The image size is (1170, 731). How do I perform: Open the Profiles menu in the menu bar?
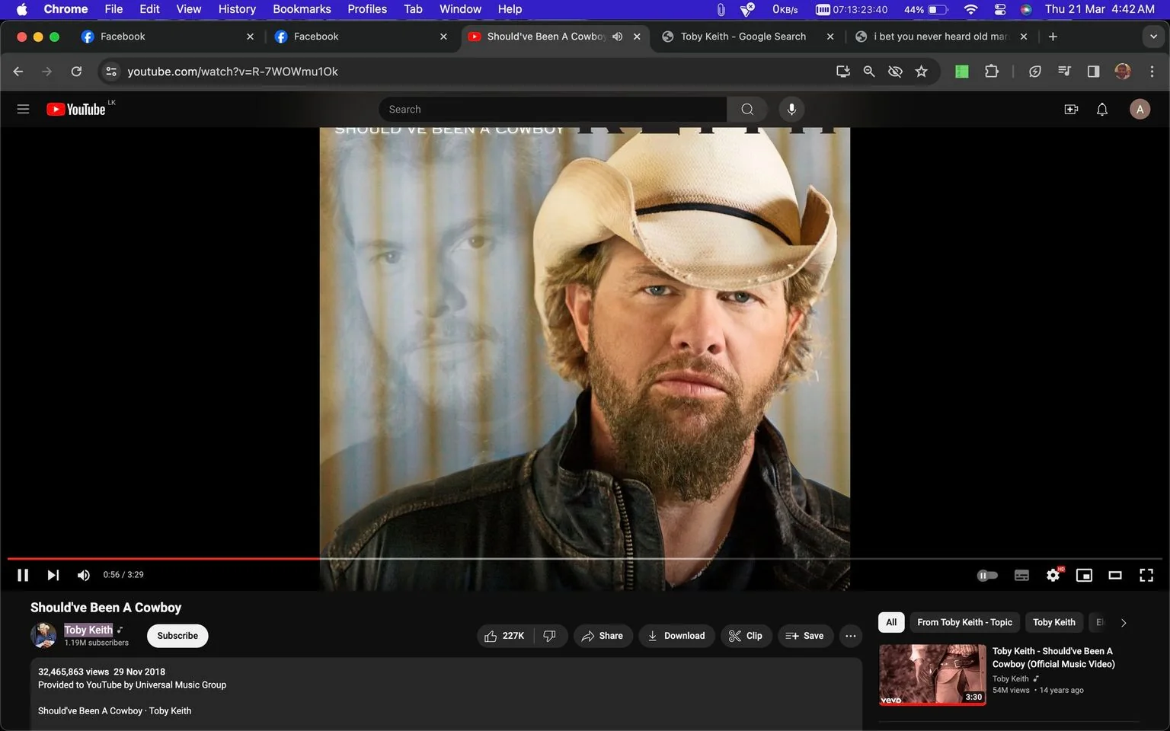[367, 9]
